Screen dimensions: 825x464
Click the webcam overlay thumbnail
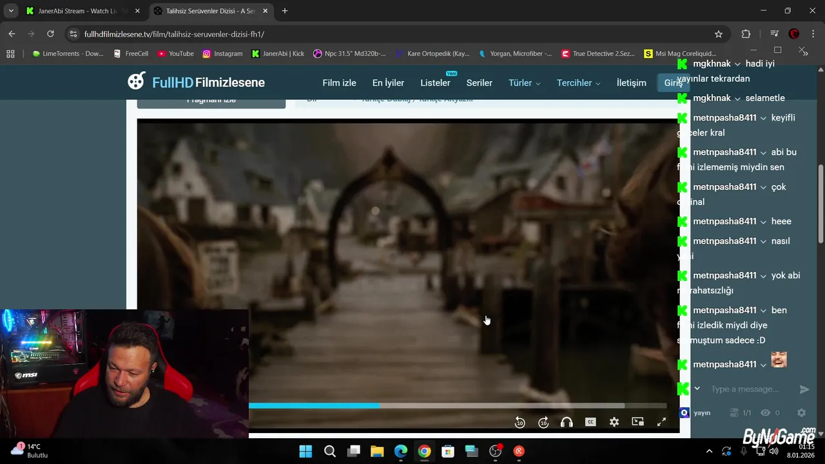click(124, 374)
